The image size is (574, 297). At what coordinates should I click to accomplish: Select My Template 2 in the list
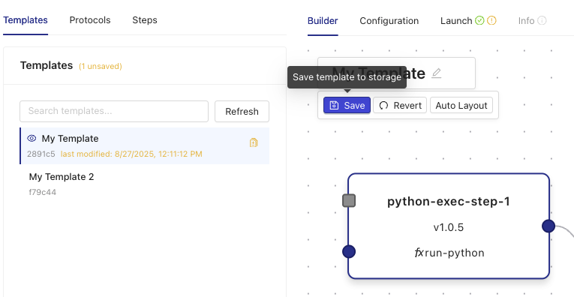tap(145, 184)
